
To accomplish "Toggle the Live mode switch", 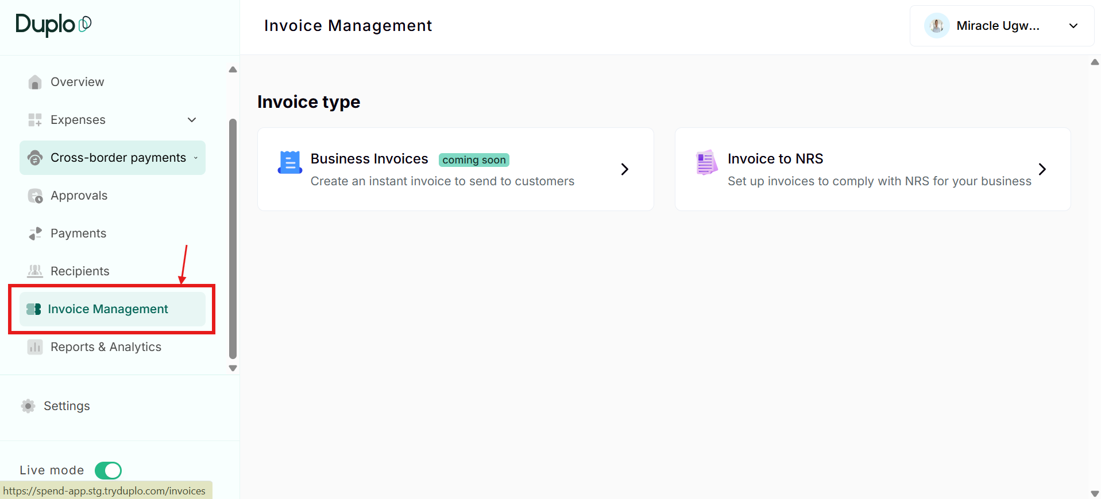I will 108,470.
